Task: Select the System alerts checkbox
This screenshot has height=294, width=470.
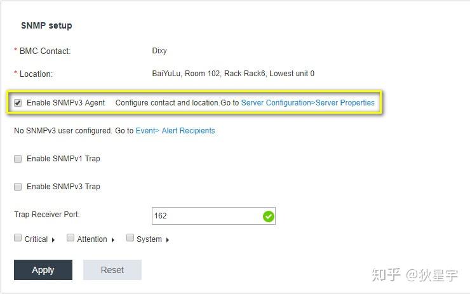Action: click(x=130, y=238)
